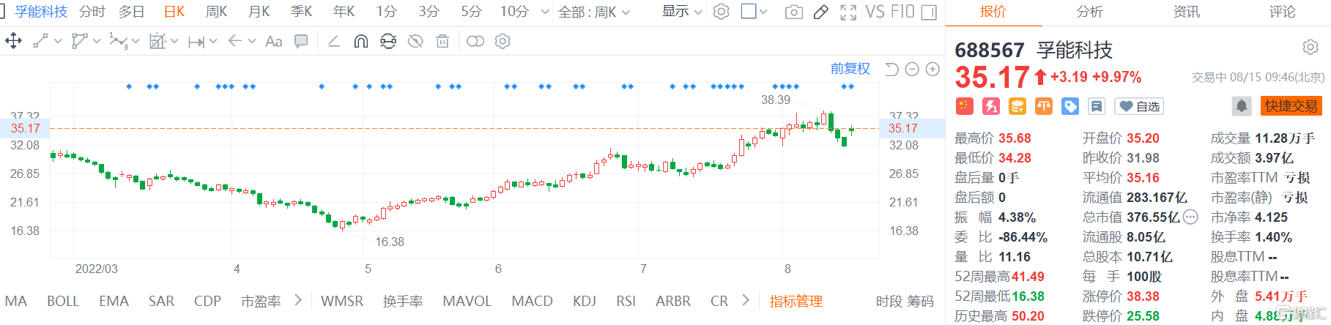This screenshot has width=1331, height=325.
Task: Expand the 显示 display dropdown
Action: point(682,12)
